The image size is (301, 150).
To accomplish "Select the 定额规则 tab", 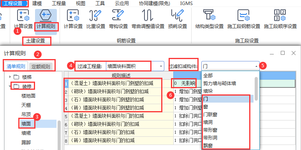I will [41, 66].
